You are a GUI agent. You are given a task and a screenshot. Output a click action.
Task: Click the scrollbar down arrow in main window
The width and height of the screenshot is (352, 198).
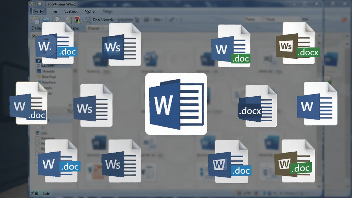tap(319, 186)
